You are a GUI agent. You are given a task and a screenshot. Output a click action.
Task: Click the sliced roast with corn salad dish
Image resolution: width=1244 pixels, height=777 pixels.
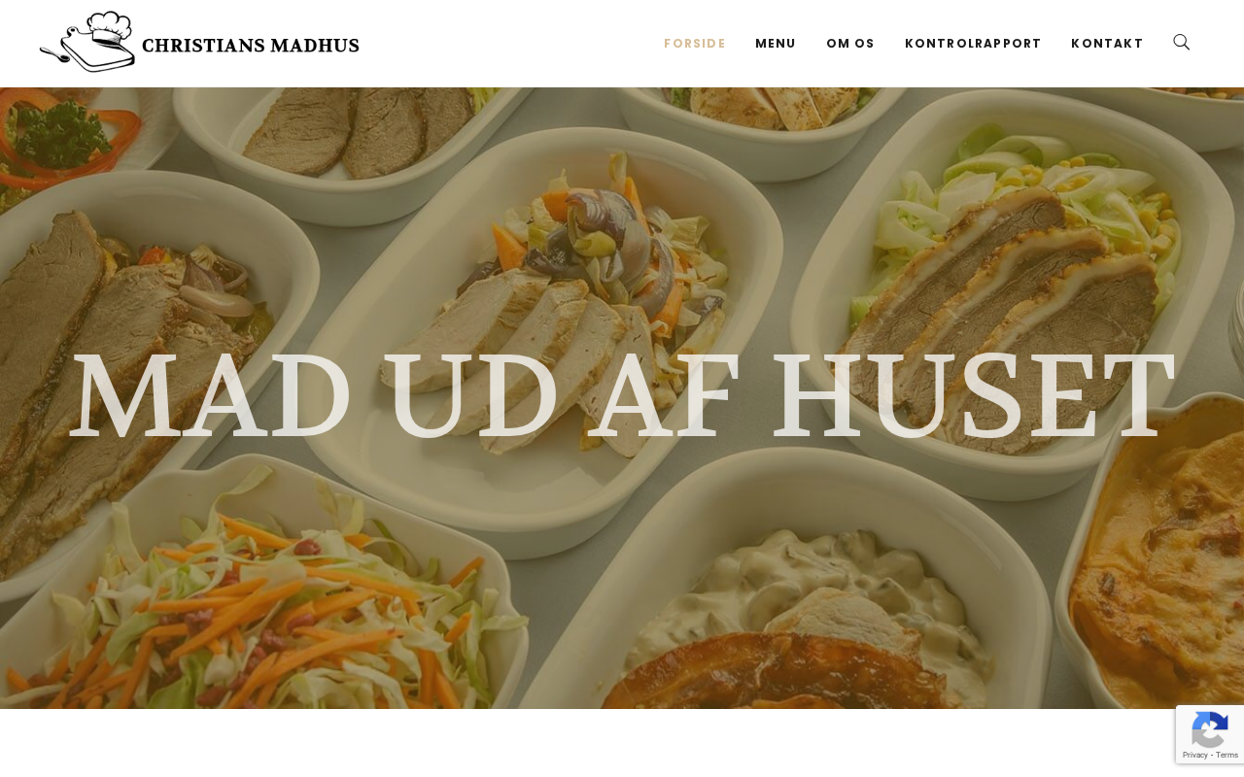click(x=1011, y=262)
